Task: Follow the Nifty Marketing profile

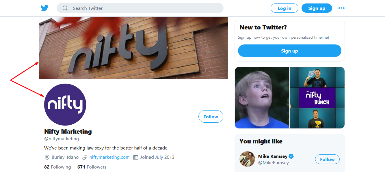Action: 211,117
